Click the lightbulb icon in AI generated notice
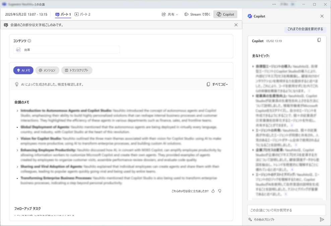The width and height of the screenshot is (331, 226). pyautogui.click(x=17, y=85)
